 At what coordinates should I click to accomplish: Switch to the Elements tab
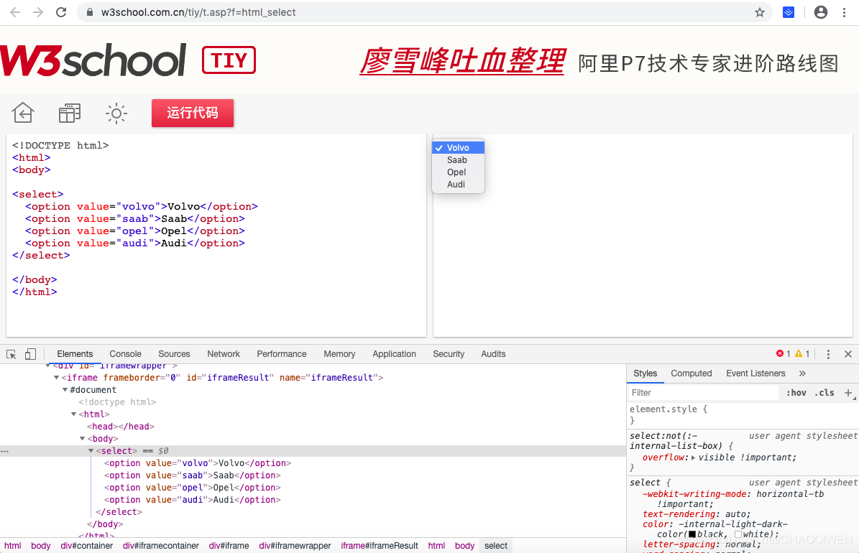point(75,354)
